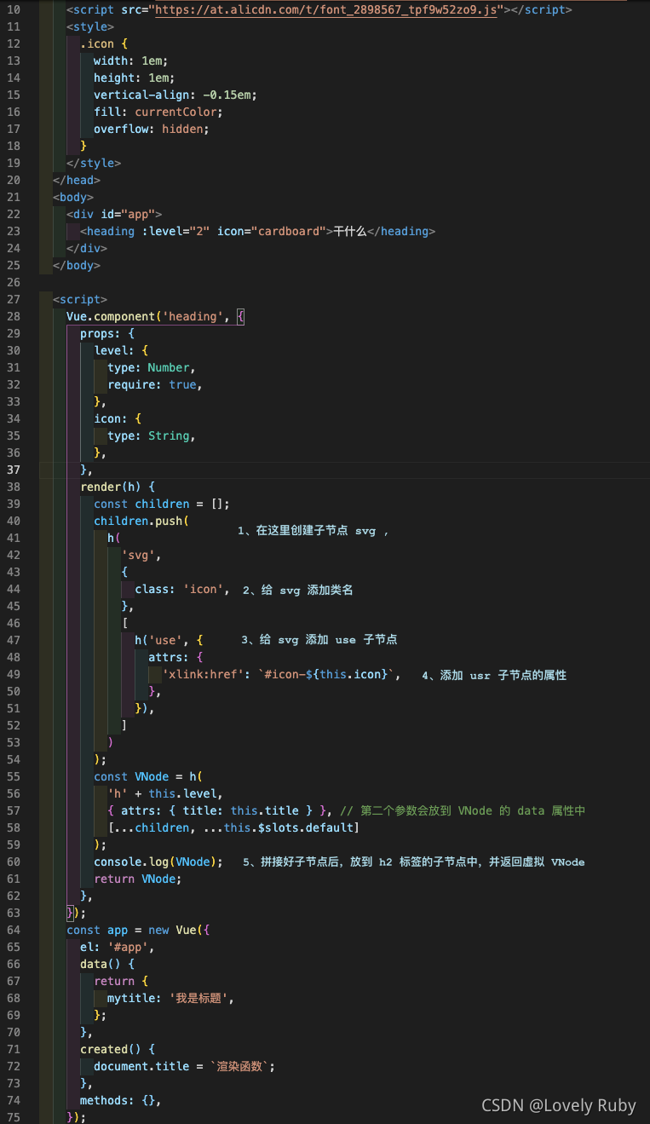Select "type: Number," text
The image size is (650, 1124).
pos(152,367)
